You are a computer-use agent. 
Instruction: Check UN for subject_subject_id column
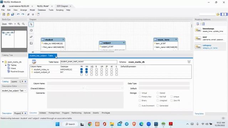point(102,72)
